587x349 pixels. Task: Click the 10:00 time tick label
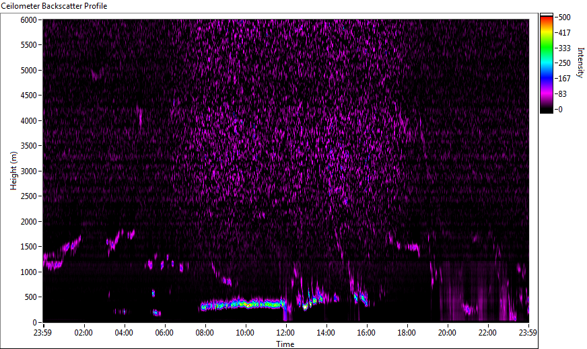(245, 333)
